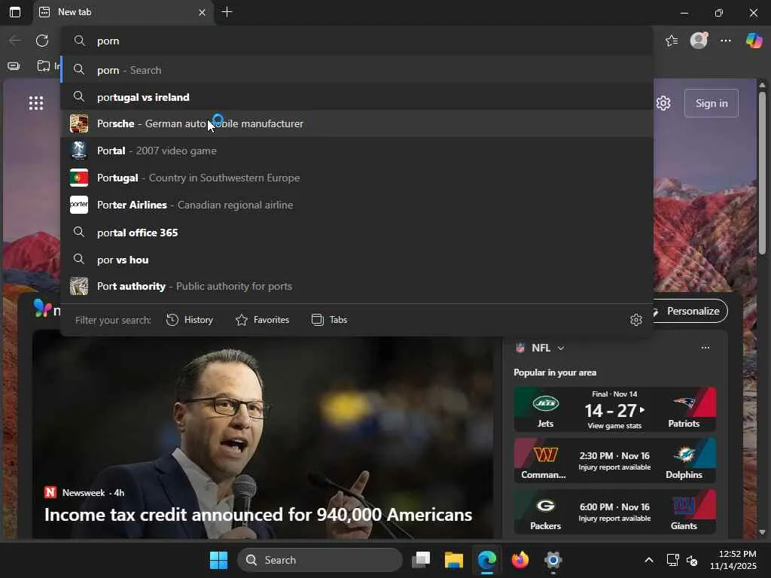Click the Portal 2007 video game icon
The image size is (771, 578).
79,151
